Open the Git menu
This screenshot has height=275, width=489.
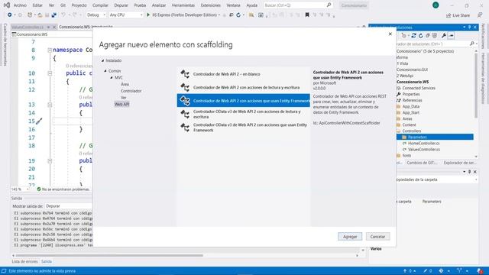click(x=63, y=5)
